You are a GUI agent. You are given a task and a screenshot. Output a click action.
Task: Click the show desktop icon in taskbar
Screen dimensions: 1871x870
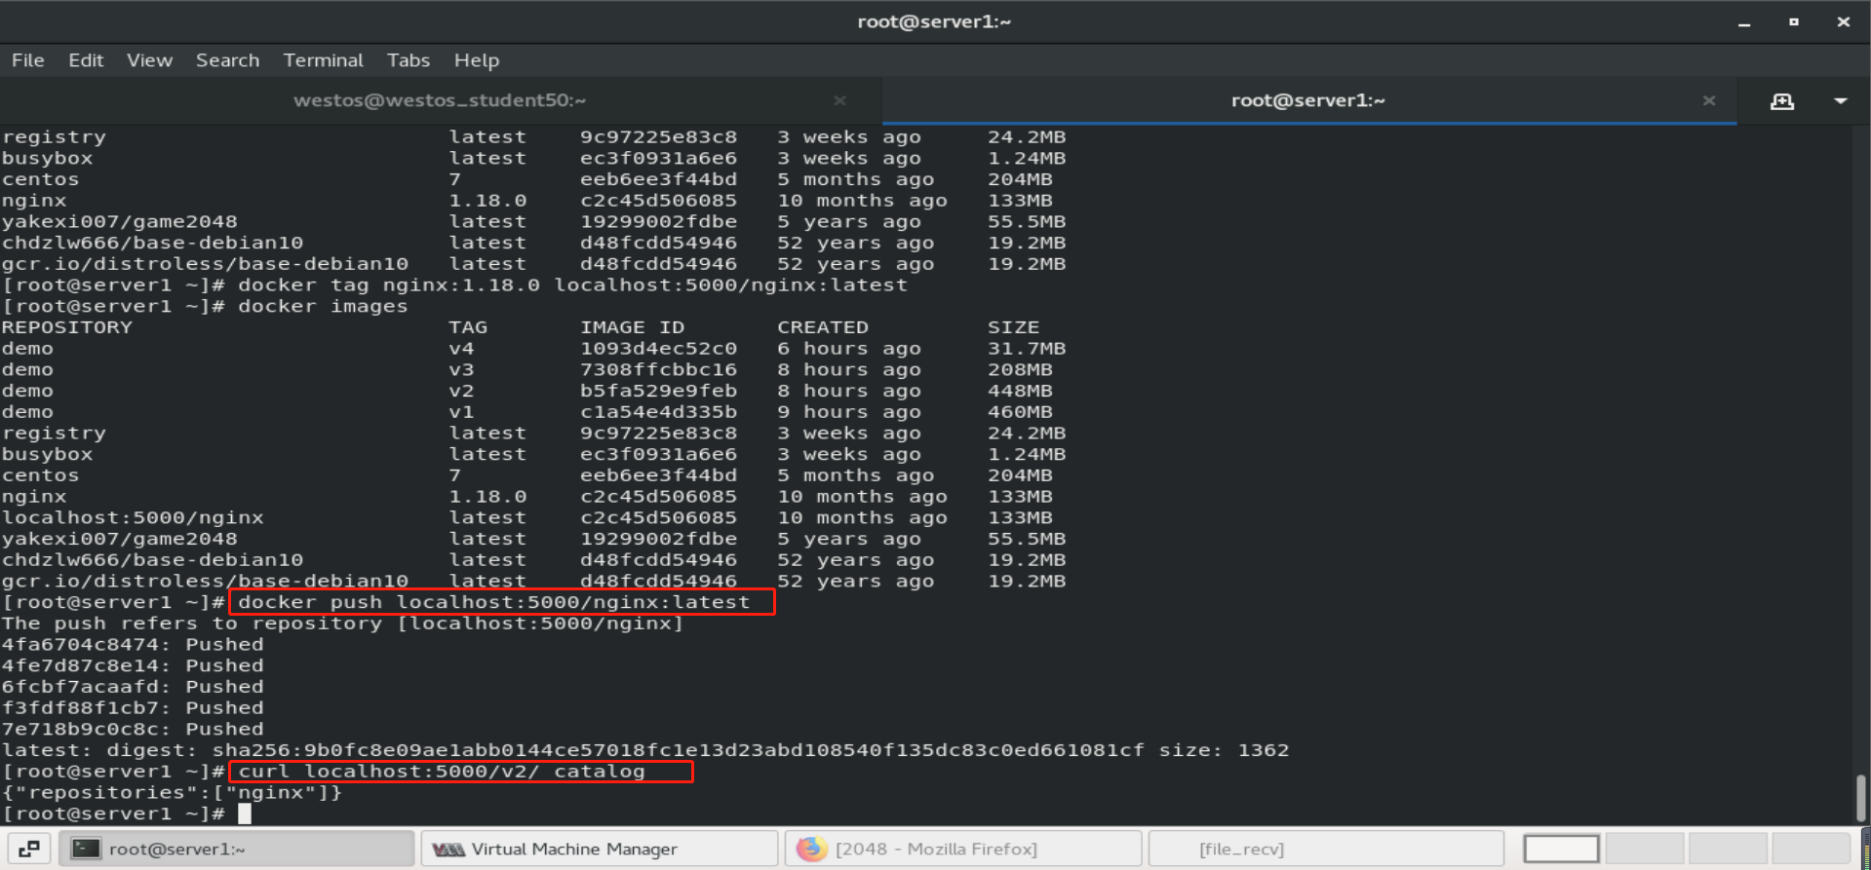coord(29,849)
